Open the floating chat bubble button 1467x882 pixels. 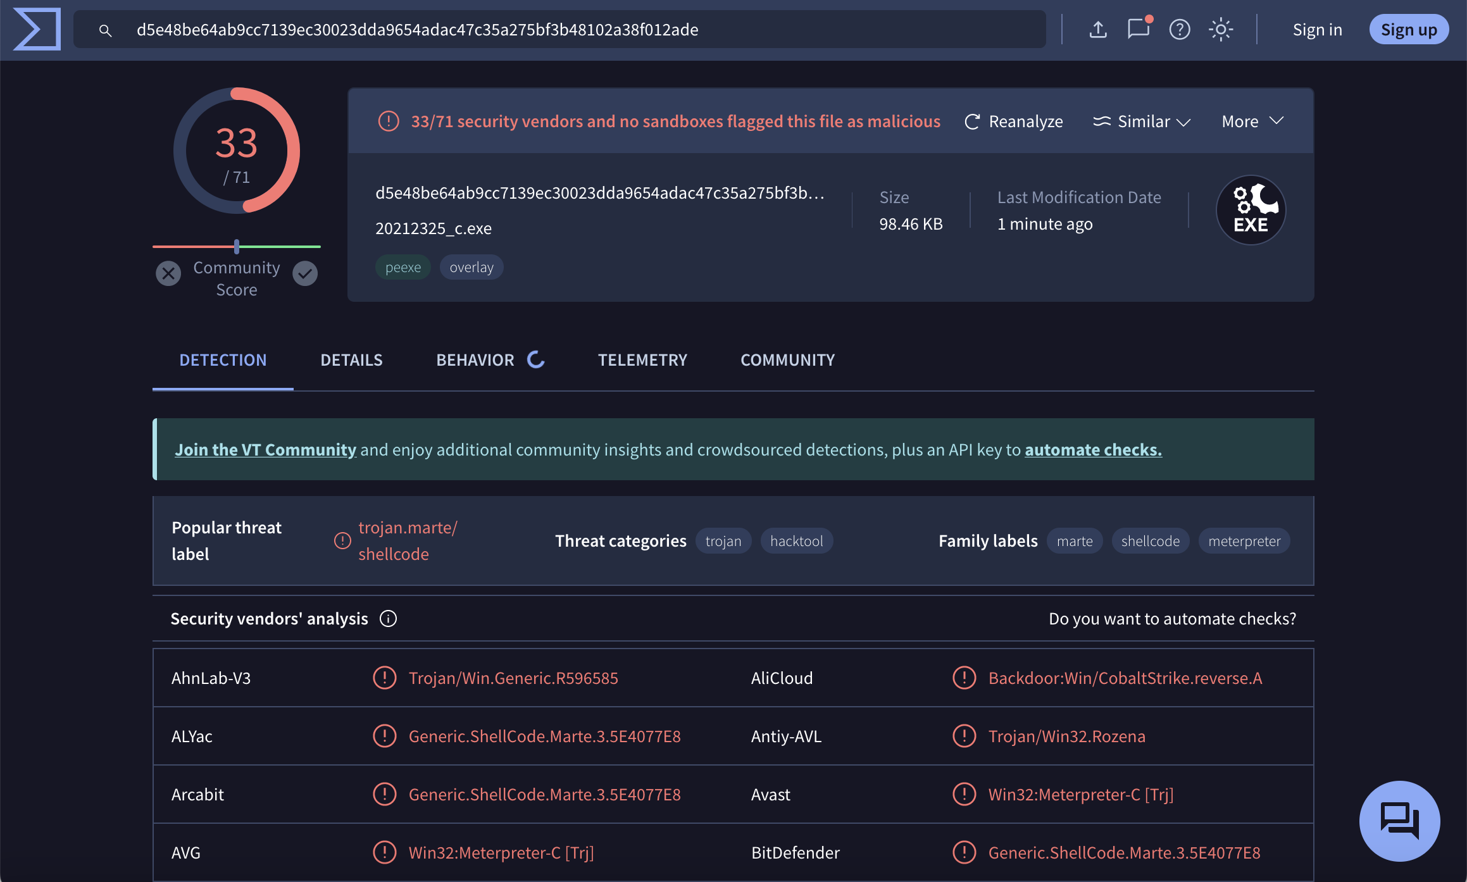coord(1399,821)
